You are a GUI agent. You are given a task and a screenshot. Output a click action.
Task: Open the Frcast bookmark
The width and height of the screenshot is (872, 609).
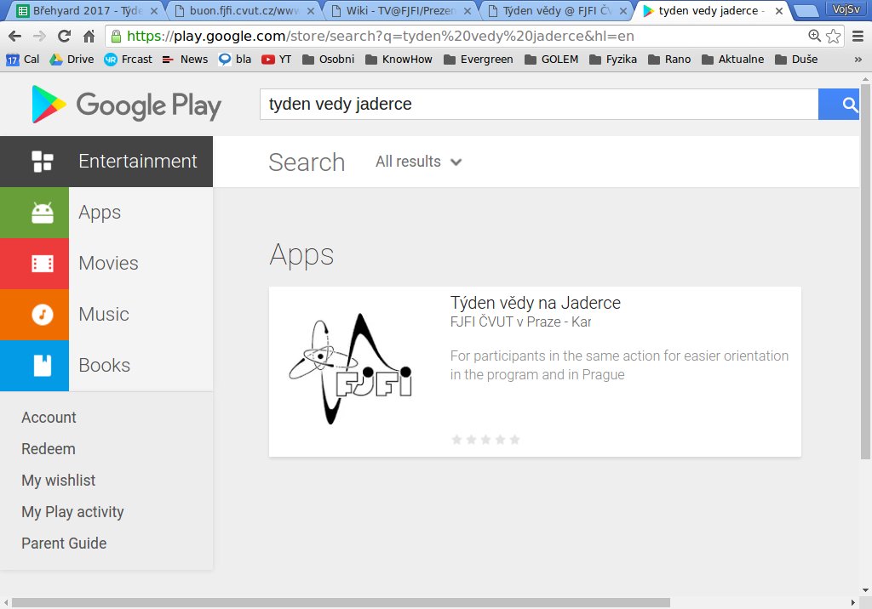point(129,59)
